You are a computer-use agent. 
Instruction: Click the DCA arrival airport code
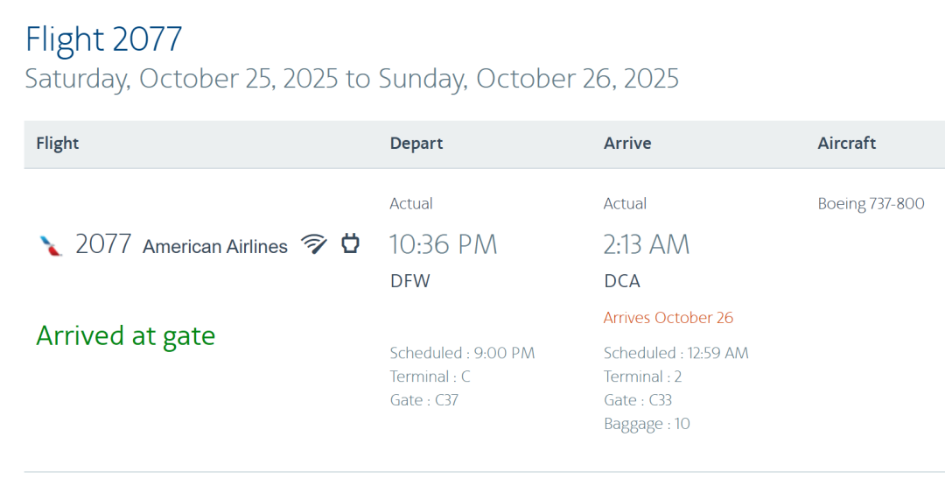click(622, 281)
